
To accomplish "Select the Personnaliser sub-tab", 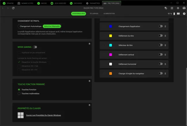I will click(79, 14).
